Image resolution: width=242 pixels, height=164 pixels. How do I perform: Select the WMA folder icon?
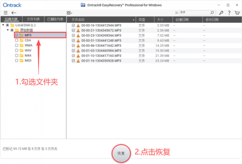pyautogui.click(x=22, y=46)
